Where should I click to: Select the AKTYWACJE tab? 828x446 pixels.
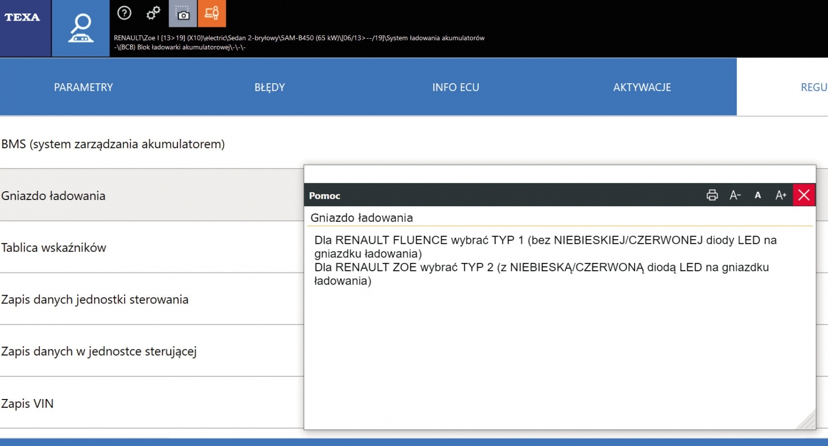click(x=642, y=87)
